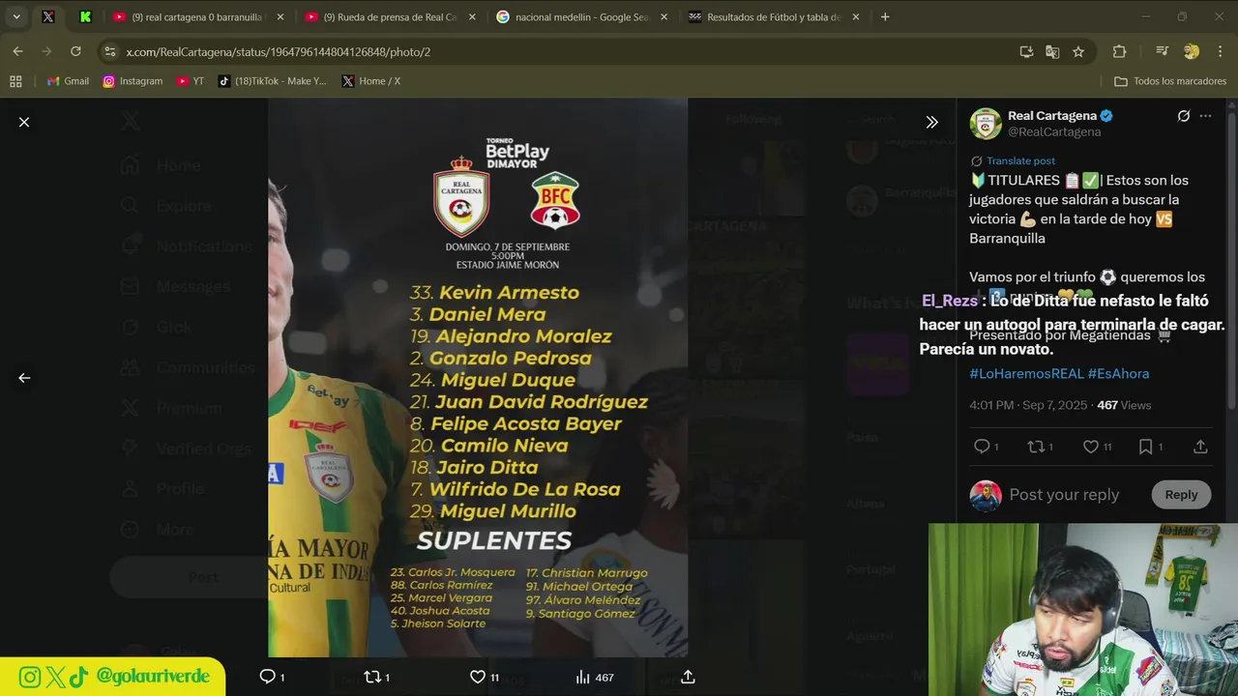Screen dimensions: 1238x696
Task: Go to the previous photo arrow
Action: click(x=24, y=378)
